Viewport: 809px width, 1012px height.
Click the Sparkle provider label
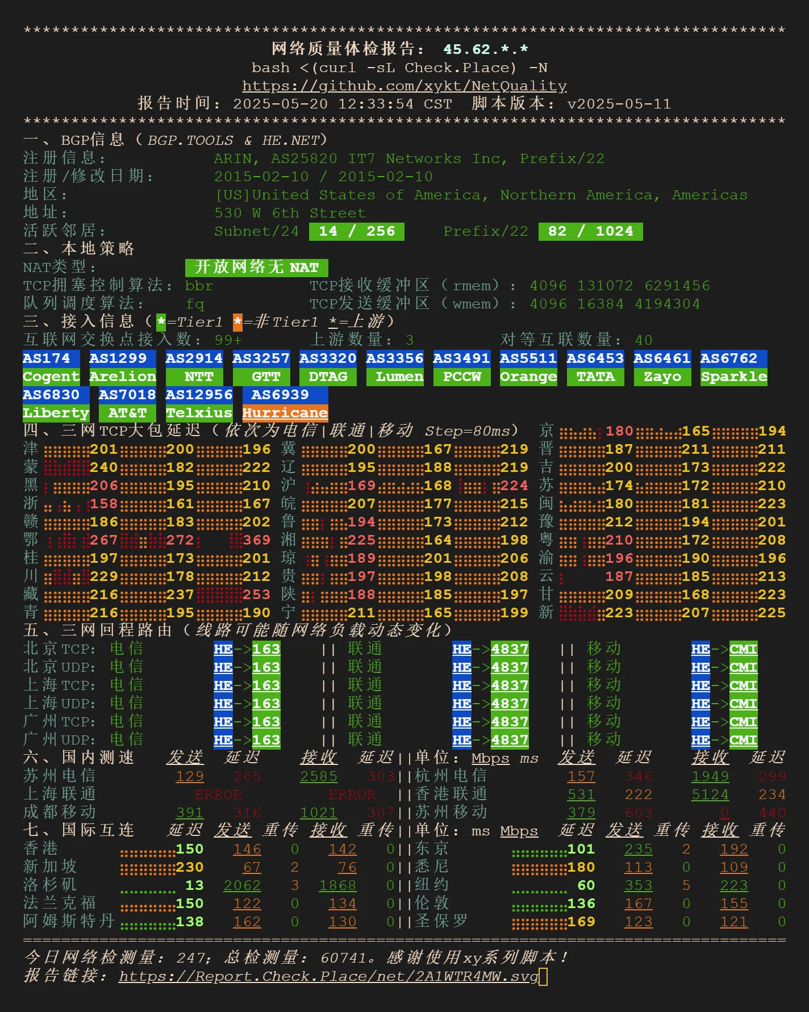point(733,377)
